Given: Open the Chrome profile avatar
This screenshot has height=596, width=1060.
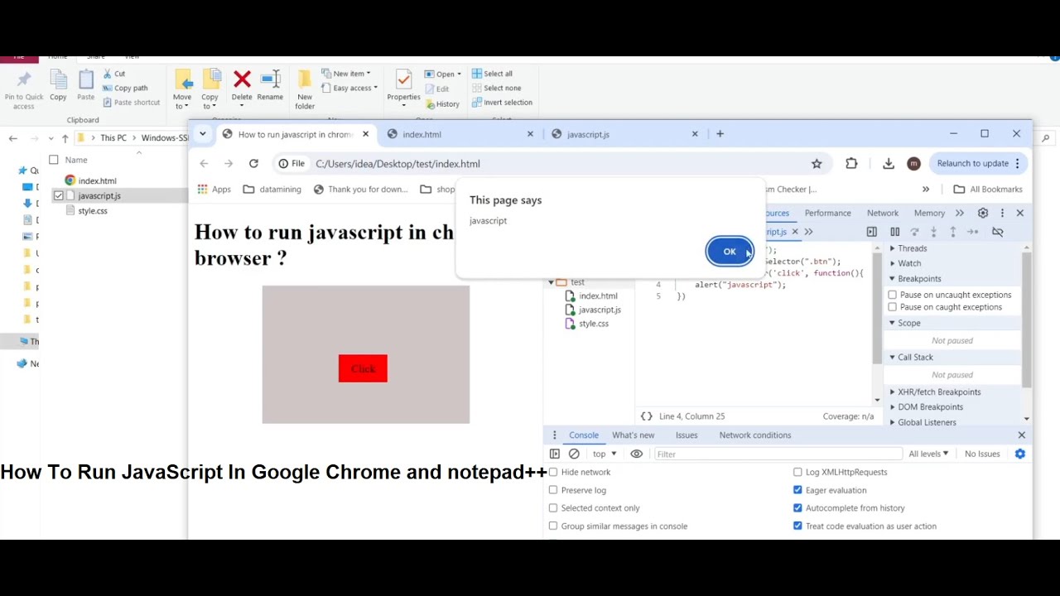Looking at the screenshot, I should 913,164.
